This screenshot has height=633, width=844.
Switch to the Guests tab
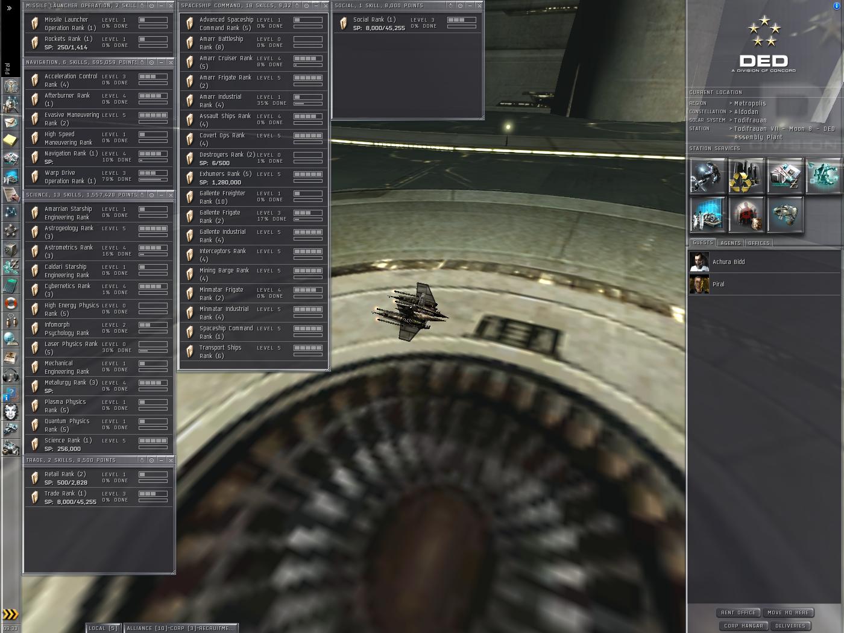point(703,243)
